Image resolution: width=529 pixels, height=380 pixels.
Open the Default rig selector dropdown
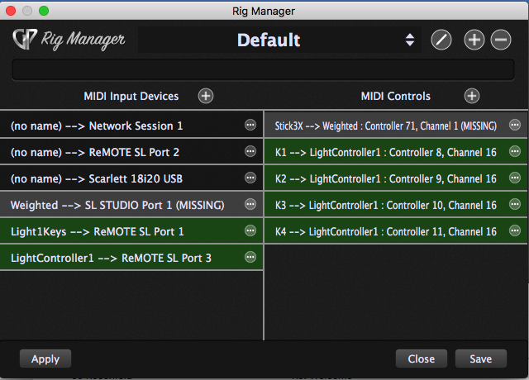[279, 40]
